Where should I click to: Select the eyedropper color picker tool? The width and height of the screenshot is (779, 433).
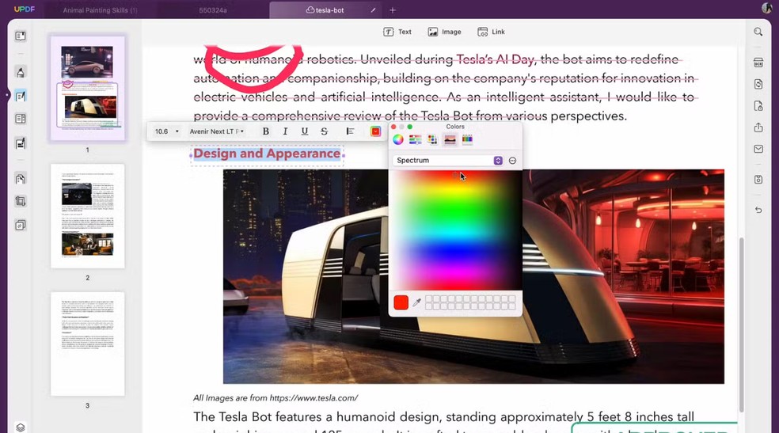point(417,302)
